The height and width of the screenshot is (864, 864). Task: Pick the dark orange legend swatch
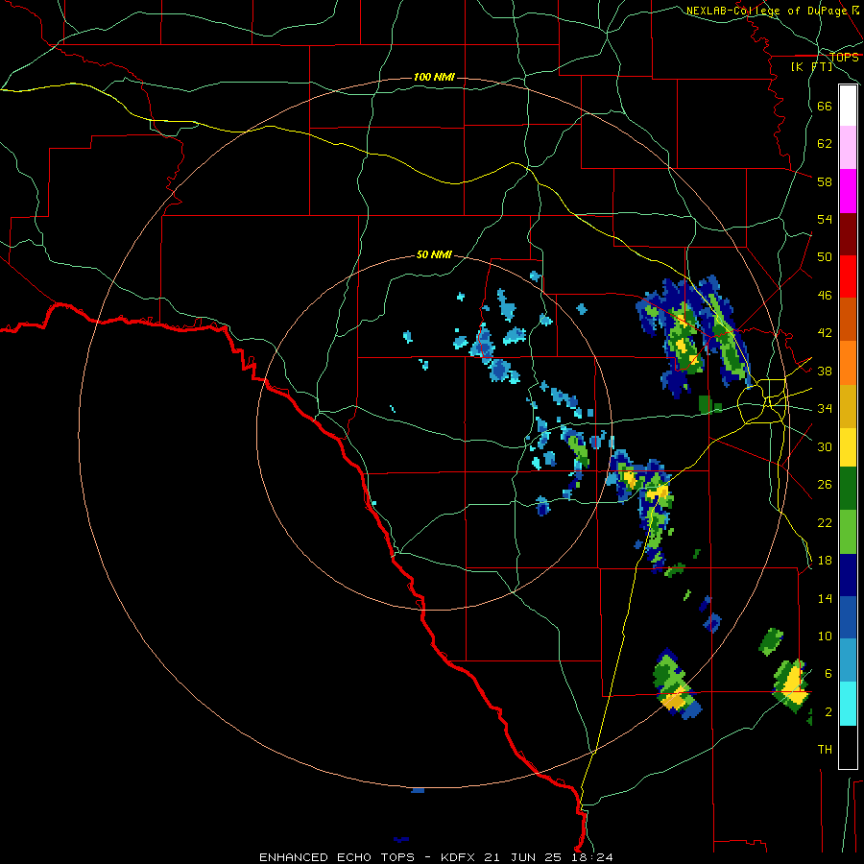pos(848,319)
